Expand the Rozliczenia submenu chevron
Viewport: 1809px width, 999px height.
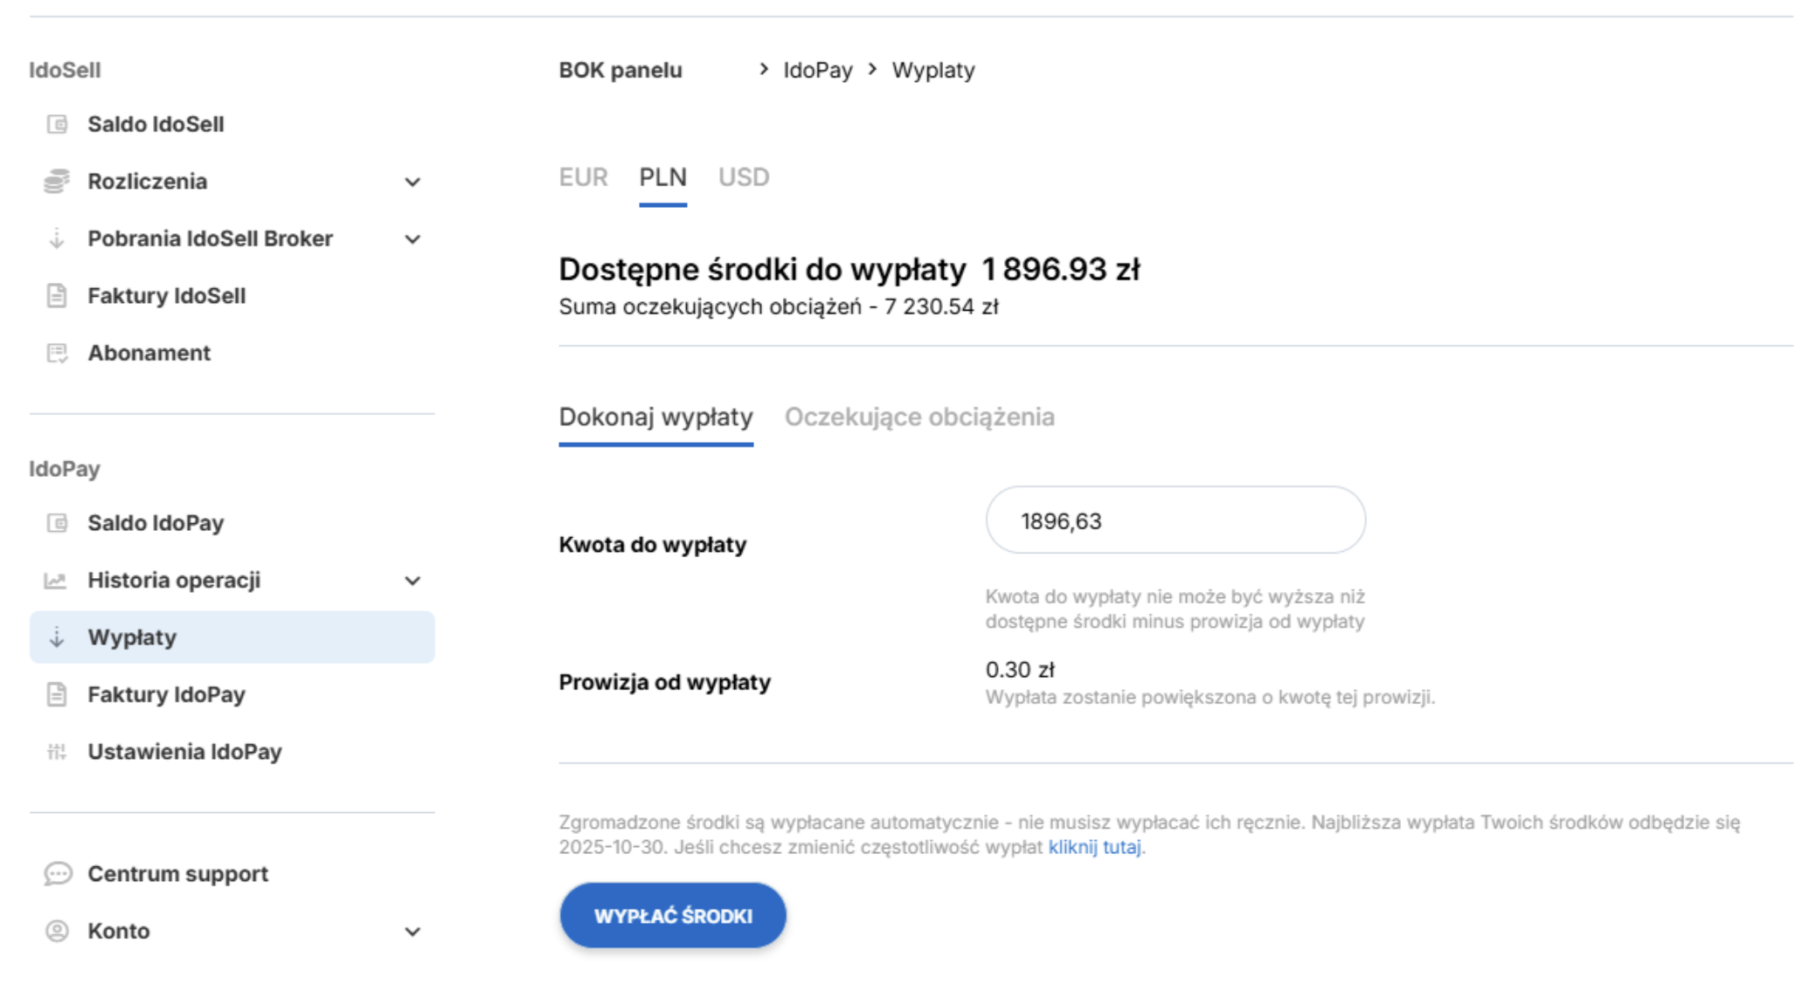tap(412, 182)
